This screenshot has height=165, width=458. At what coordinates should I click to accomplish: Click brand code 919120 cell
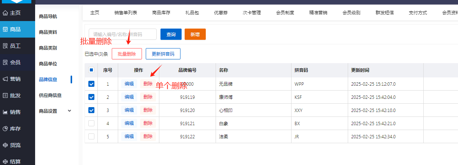tap(187, 111)
